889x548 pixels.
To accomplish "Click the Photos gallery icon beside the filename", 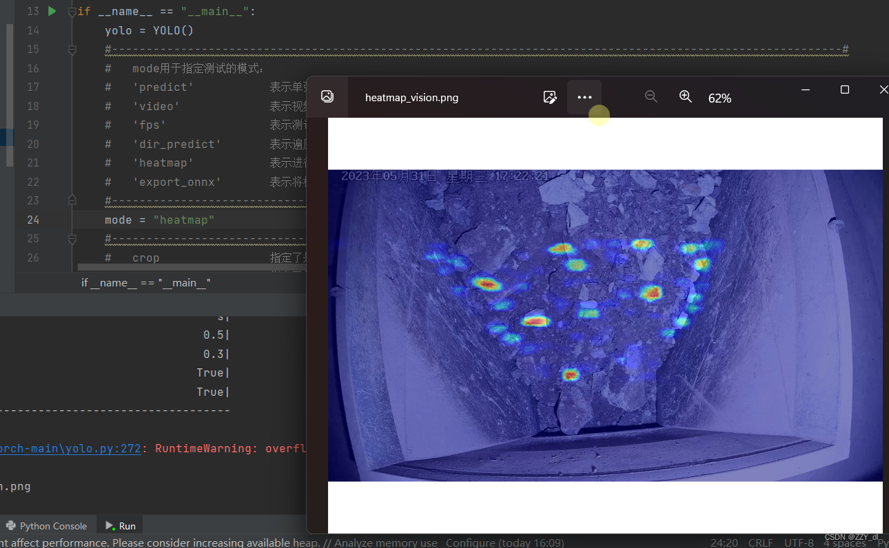I will point(327,97).
